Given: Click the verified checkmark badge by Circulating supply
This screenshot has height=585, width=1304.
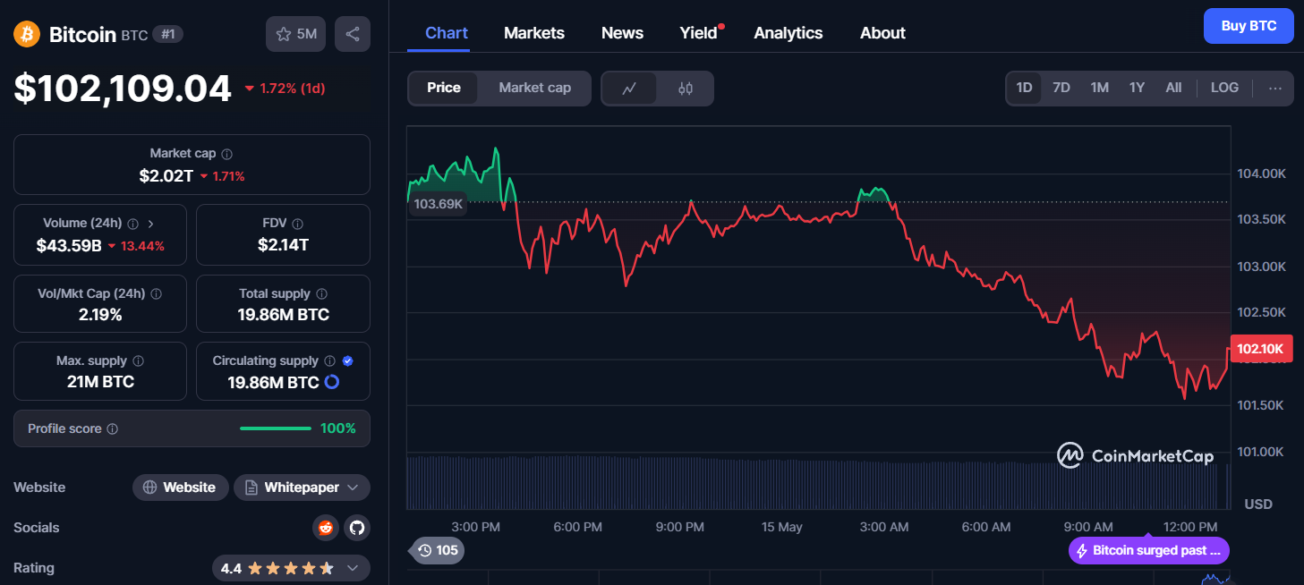Looking at the screenshot, I should [x=348, y=360].
